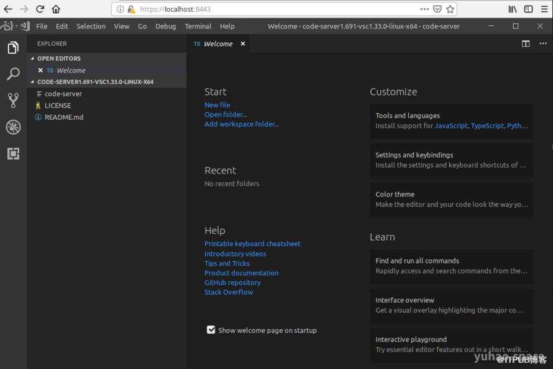
Task: Go to the browser home page
Action: 56,9
